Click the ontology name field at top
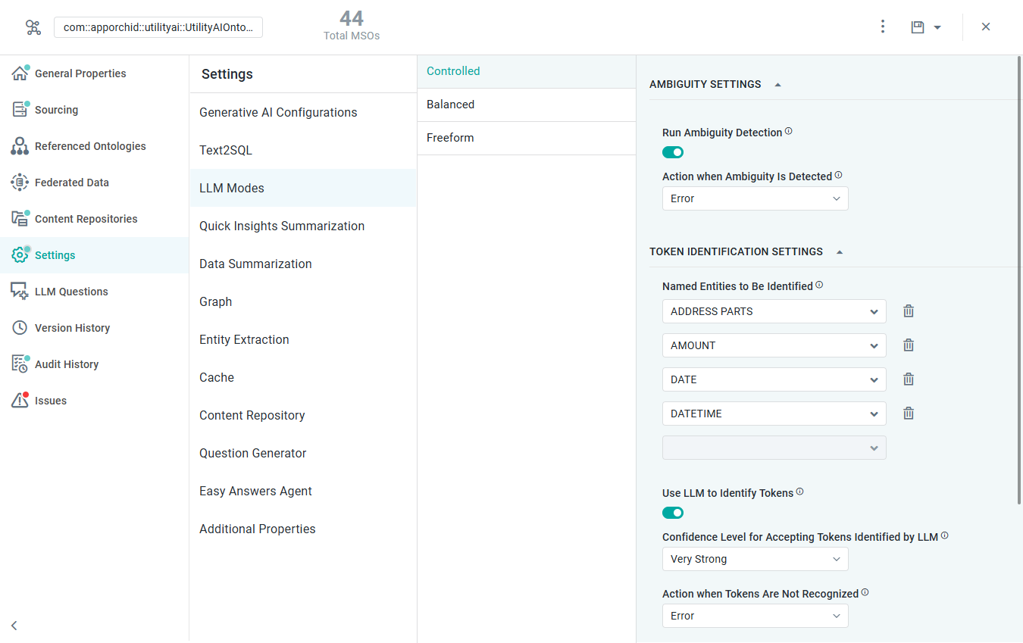The height and width of the screenshot is (643, 1023). 158,27
